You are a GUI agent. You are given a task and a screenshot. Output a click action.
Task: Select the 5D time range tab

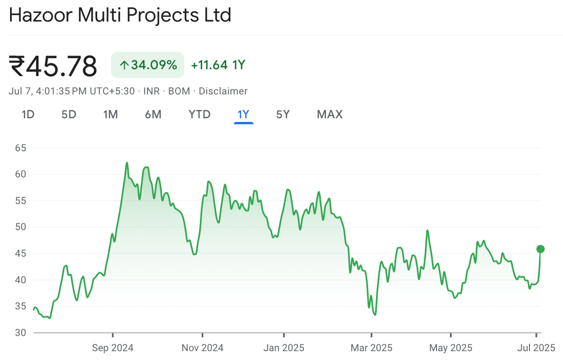point(69,114)
